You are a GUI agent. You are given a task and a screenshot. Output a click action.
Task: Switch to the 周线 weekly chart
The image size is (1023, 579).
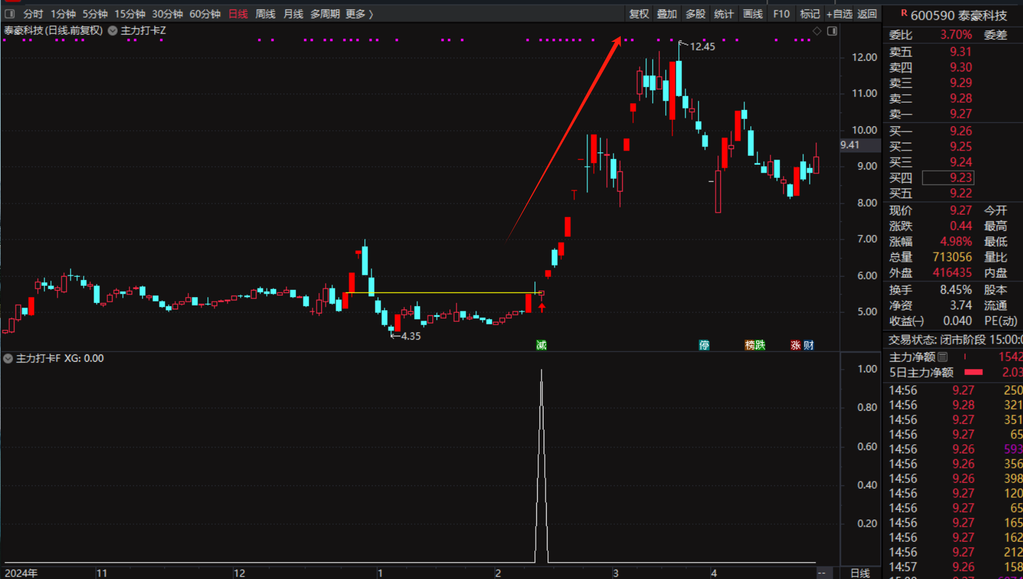point(265,14)
